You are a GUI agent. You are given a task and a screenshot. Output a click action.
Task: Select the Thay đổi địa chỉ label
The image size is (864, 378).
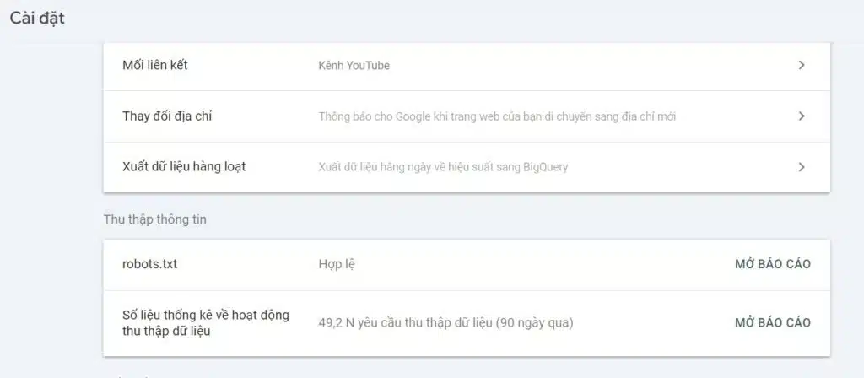[x=167, y=116]
